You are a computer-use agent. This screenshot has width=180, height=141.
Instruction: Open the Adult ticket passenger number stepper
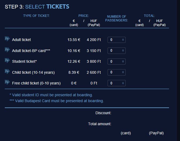[x=123, y=40]
